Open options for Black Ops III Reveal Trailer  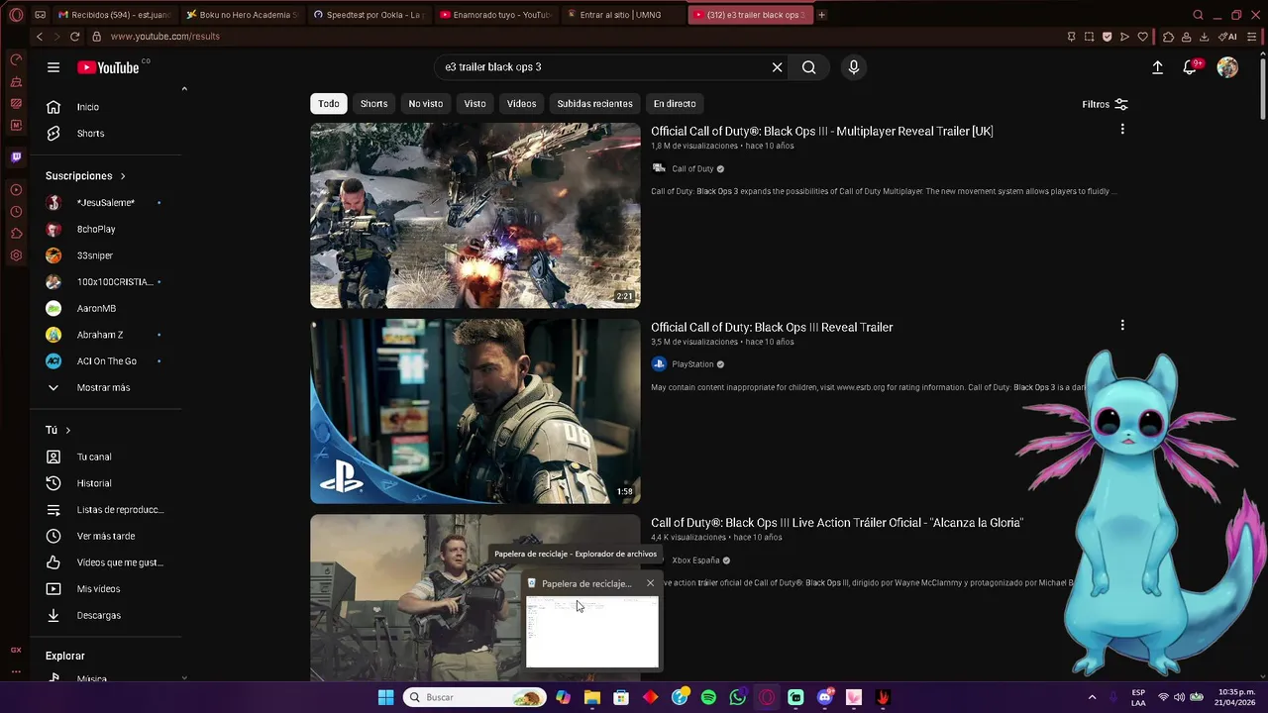1122,326
